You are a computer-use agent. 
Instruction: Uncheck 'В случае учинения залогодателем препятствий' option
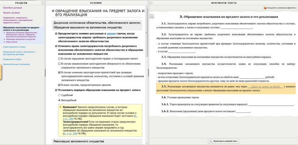59,72
